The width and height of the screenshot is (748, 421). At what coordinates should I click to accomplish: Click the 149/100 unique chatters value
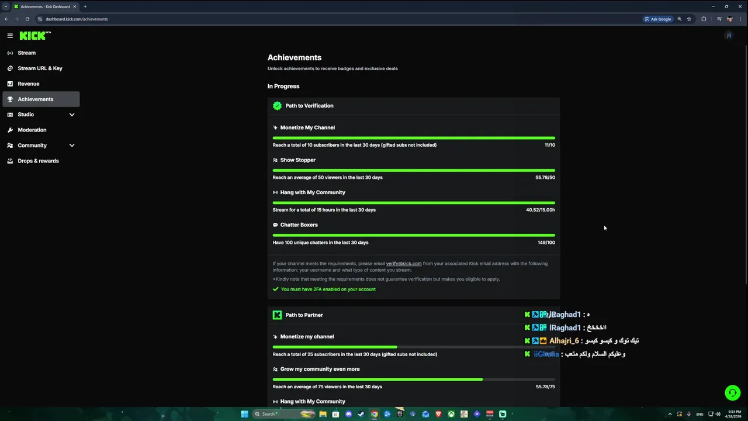click(546, 243)
